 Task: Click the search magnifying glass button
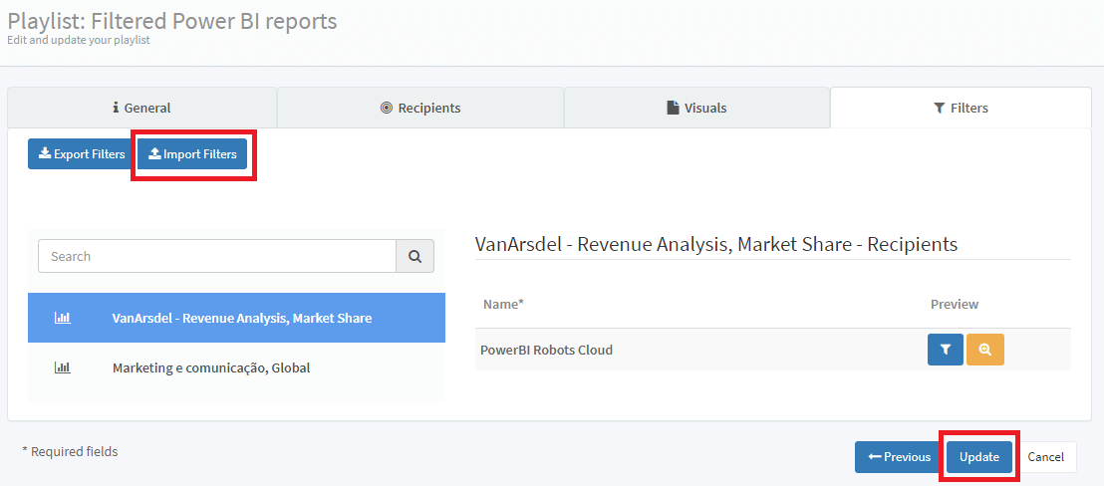414,256
